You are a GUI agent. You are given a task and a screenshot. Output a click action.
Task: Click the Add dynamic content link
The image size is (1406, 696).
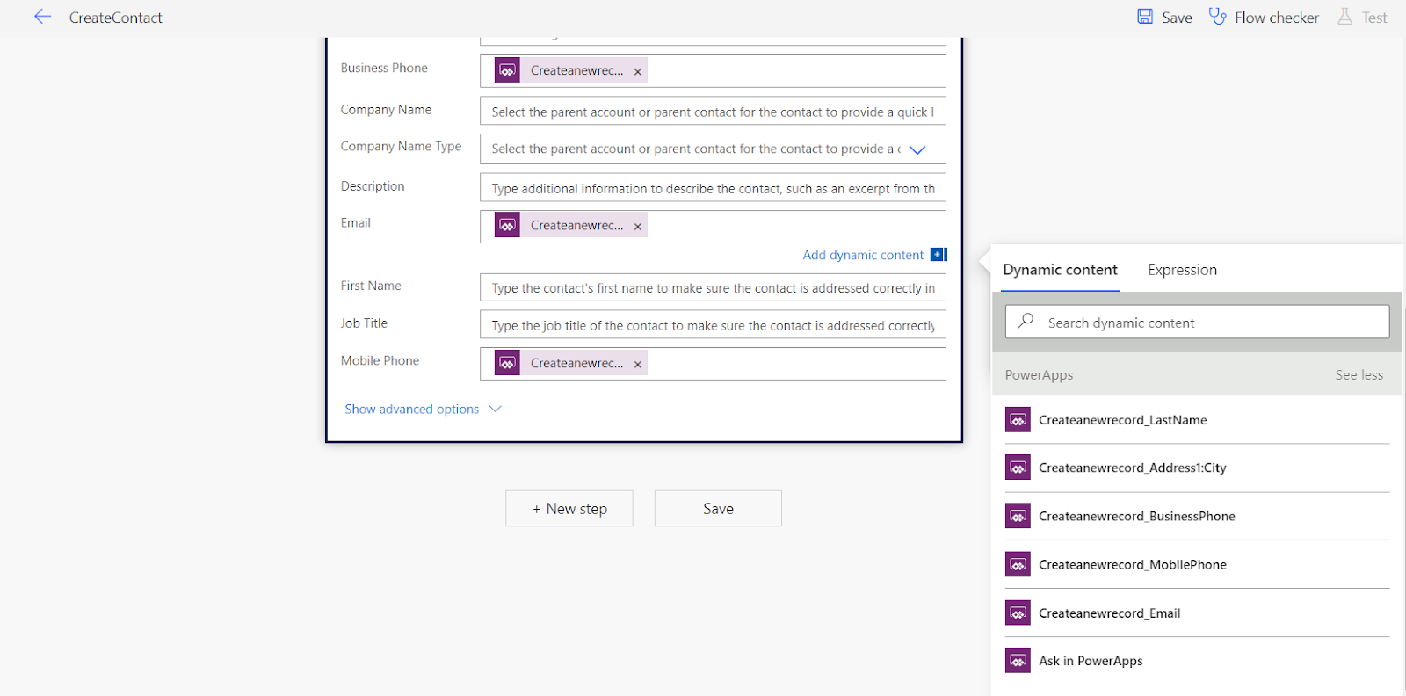point(863,255)
